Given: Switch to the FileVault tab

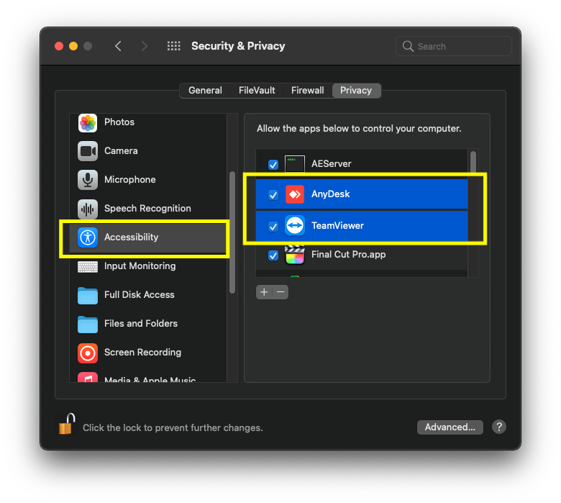Looking at the screenshot, I should click(x=257, y=91).
